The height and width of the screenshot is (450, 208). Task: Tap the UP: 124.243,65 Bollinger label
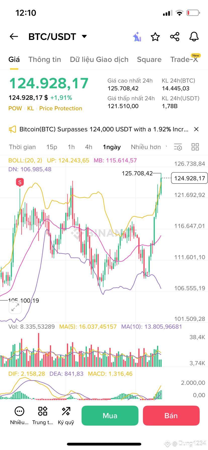68,161
